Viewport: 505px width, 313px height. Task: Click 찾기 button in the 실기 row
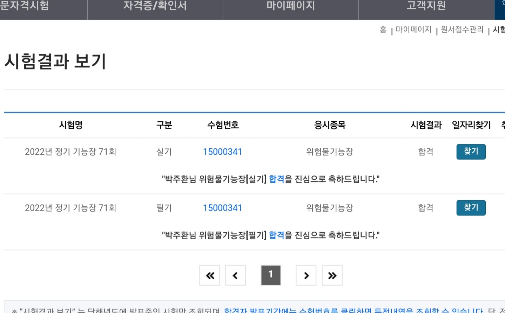point(471,152)
